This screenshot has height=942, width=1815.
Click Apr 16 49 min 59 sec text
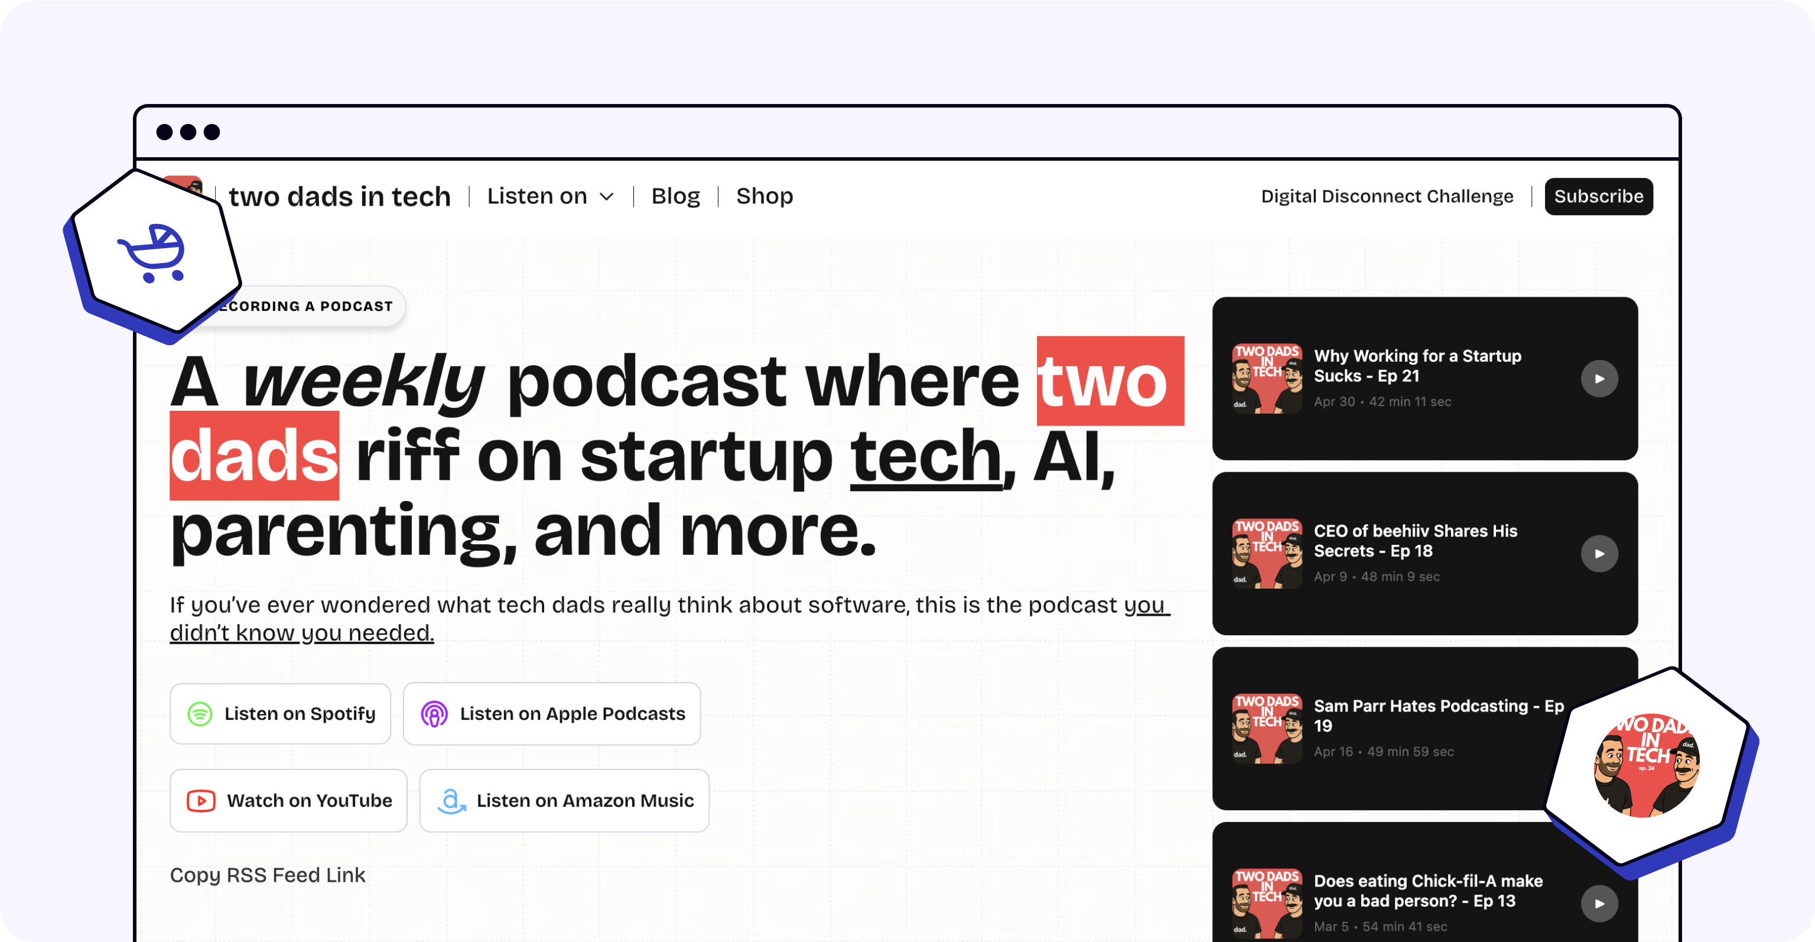(x=1383, y=752)
